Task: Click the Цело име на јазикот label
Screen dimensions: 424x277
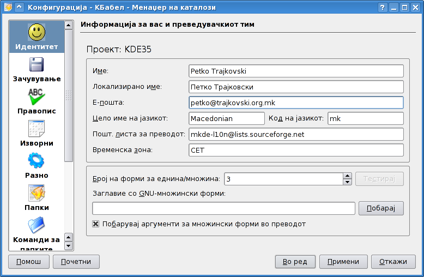Action: pos(130,118)
